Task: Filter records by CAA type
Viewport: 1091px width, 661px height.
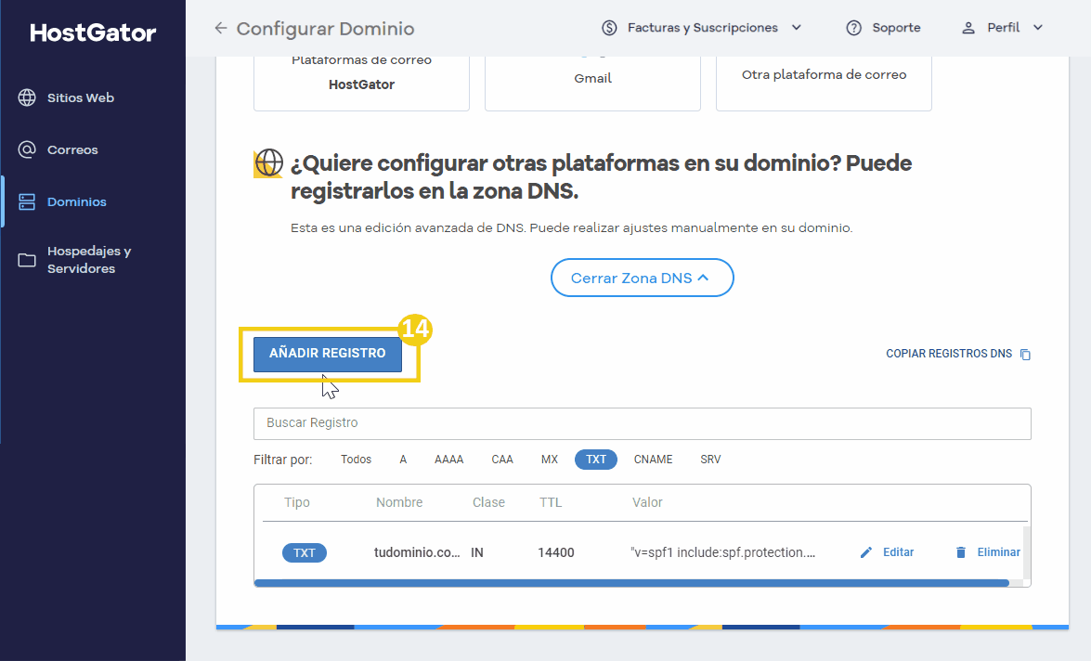Action: 502,460
